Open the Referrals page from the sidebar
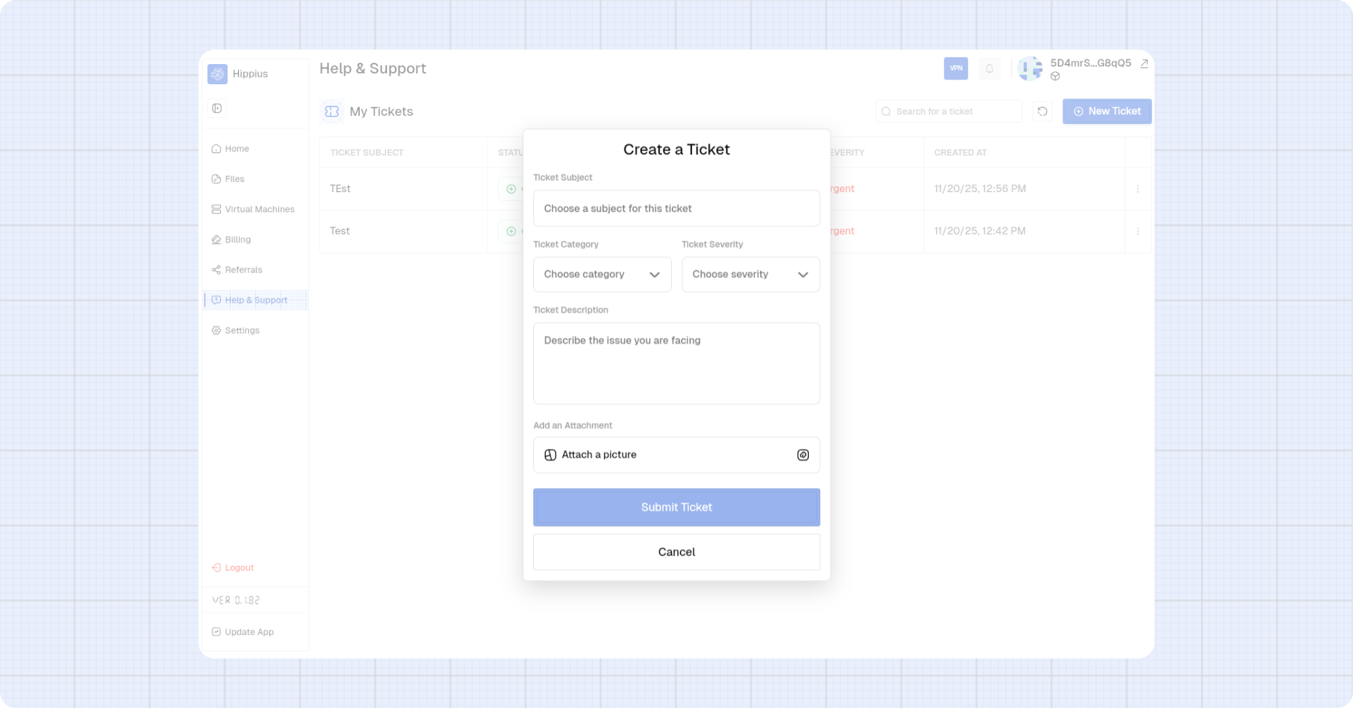The width and height of the screenshot is (1353, 708). pos(243,270)
